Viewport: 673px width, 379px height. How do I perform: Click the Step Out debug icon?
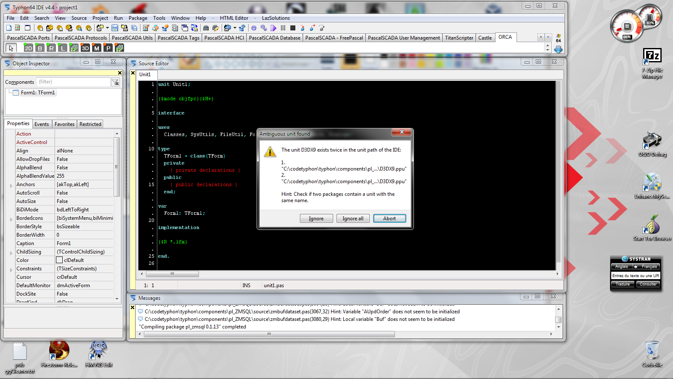pyautogui.click(x=322, y=28)
